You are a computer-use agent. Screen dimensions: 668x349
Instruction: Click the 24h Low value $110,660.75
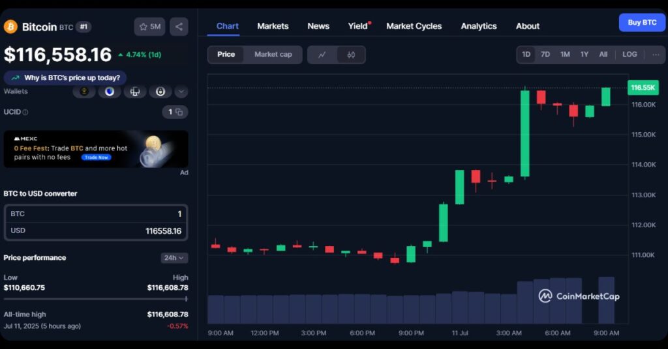point(24,288)
